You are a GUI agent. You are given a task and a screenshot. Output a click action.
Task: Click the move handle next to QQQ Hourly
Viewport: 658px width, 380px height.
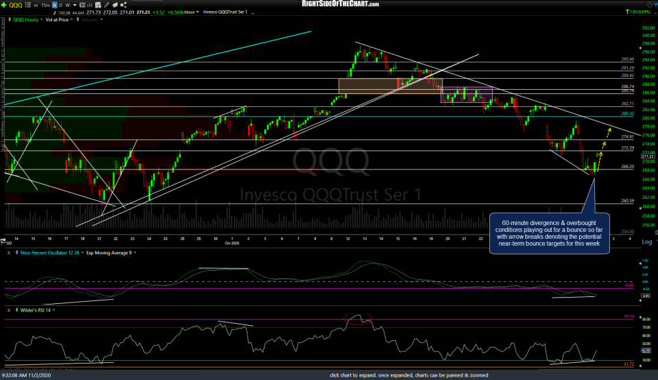click(10, 20)
